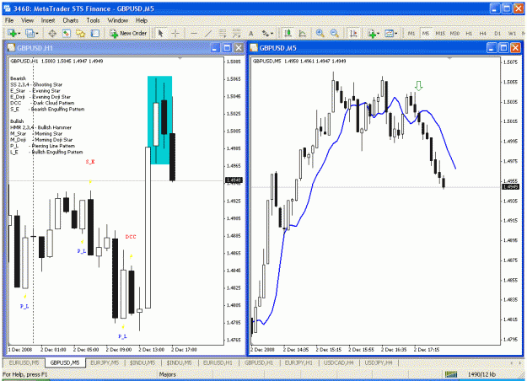The width and height of the screenshot is (527, 381).
Task: Toggle the chart shift icon
Action: click(x=353, y=33)
